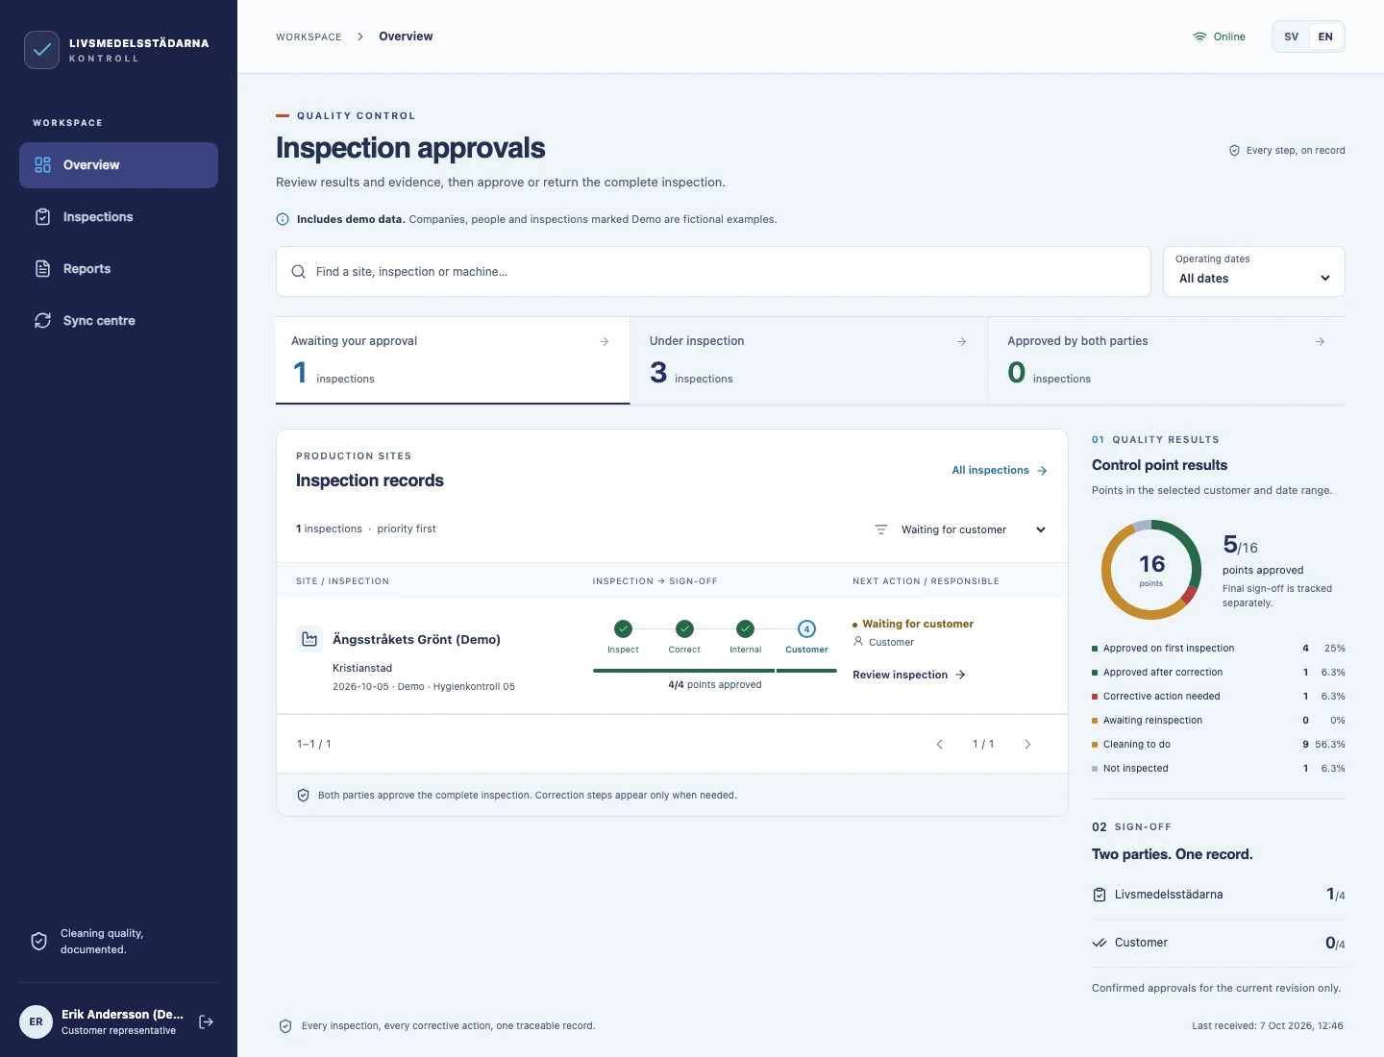Click the Inspections clipboard icon in sidebar

point(42,217)
